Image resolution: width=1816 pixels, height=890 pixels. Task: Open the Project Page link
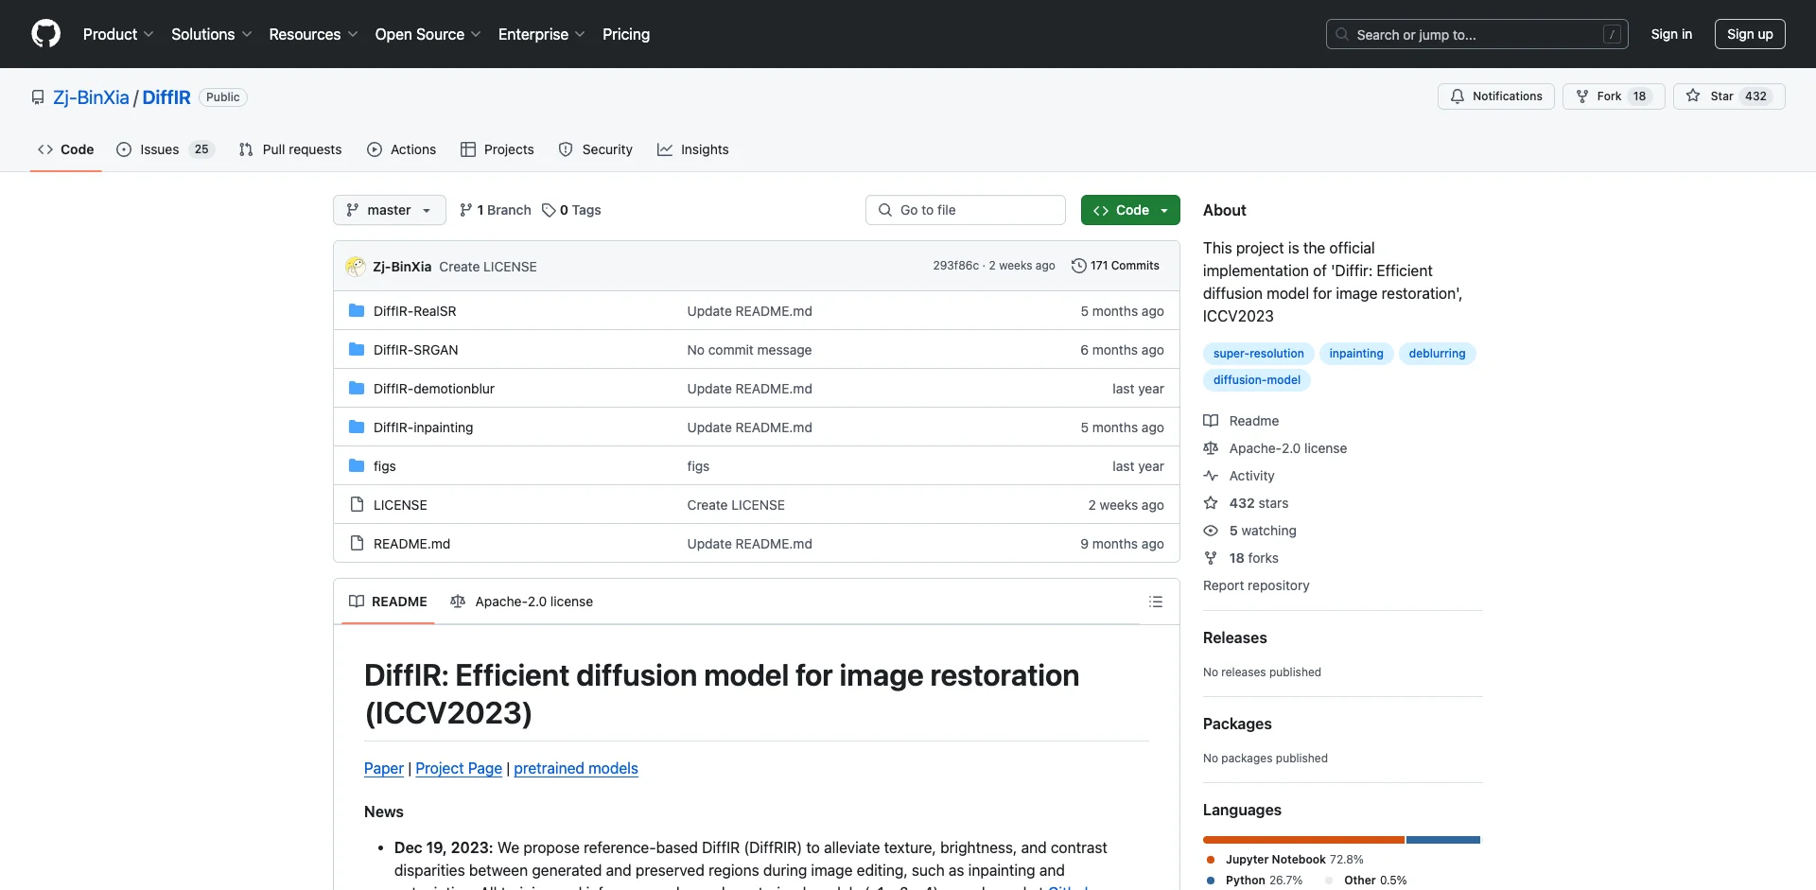459,768
